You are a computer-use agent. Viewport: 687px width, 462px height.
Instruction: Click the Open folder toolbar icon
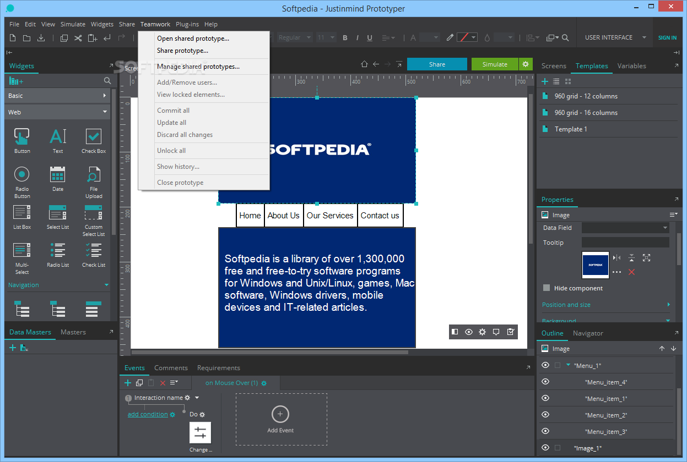(26, 38)
